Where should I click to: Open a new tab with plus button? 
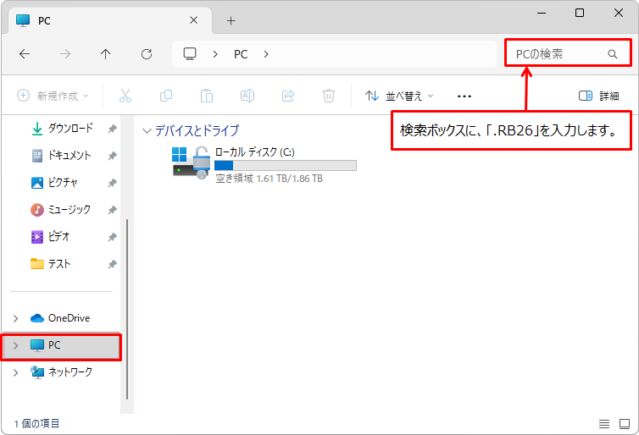click(231, 20)
